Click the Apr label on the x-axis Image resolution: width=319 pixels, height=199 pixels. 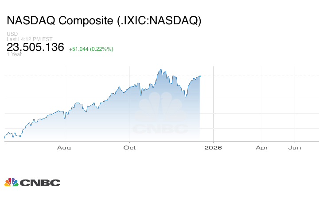[x=262, y=148]
